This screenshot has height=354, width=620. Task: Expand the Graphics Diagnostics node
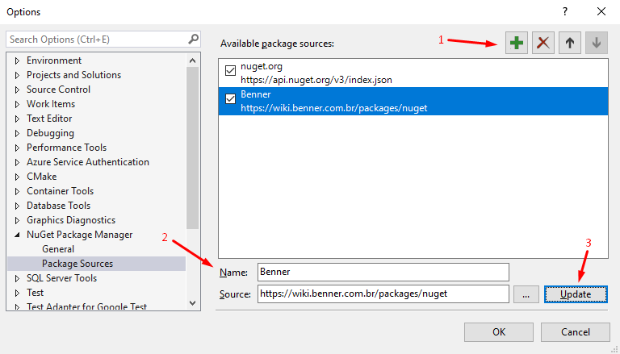pyautogui.click(x=17, y=220)
